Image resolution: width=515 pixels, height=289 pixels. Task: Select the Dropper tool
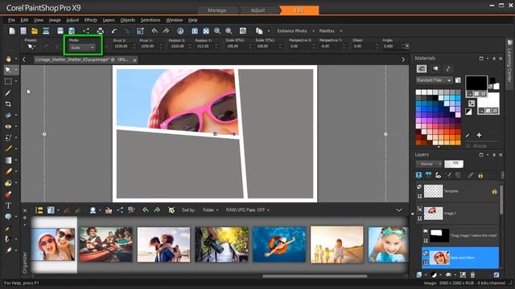tap(8, 93)
